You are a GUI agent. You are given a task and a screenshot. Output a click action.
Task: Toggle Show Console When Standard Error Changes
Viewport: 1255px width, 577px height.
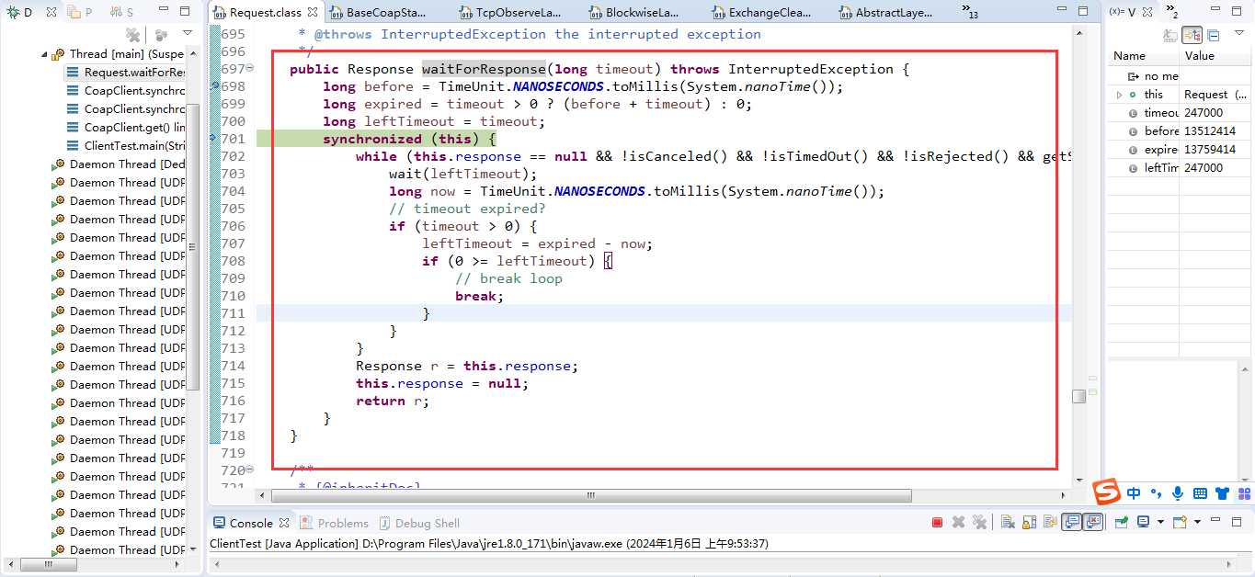pyautogui.click(x=1093, y=522)
